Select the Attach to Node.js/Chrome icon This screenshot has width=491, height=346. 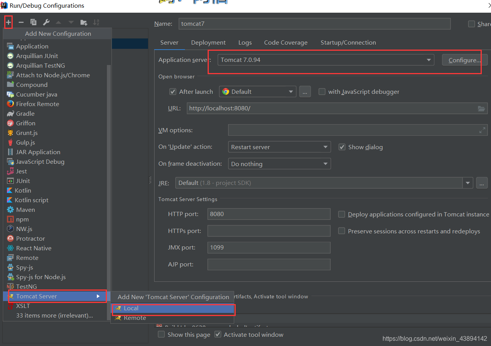[x=10, y=75]
